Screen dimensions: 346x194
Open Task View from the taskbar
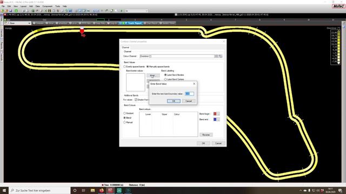click(83, 190)
